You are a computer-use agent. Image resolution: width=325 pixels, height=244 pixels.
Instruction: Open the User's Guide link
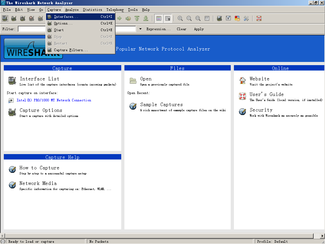(267, 94)
